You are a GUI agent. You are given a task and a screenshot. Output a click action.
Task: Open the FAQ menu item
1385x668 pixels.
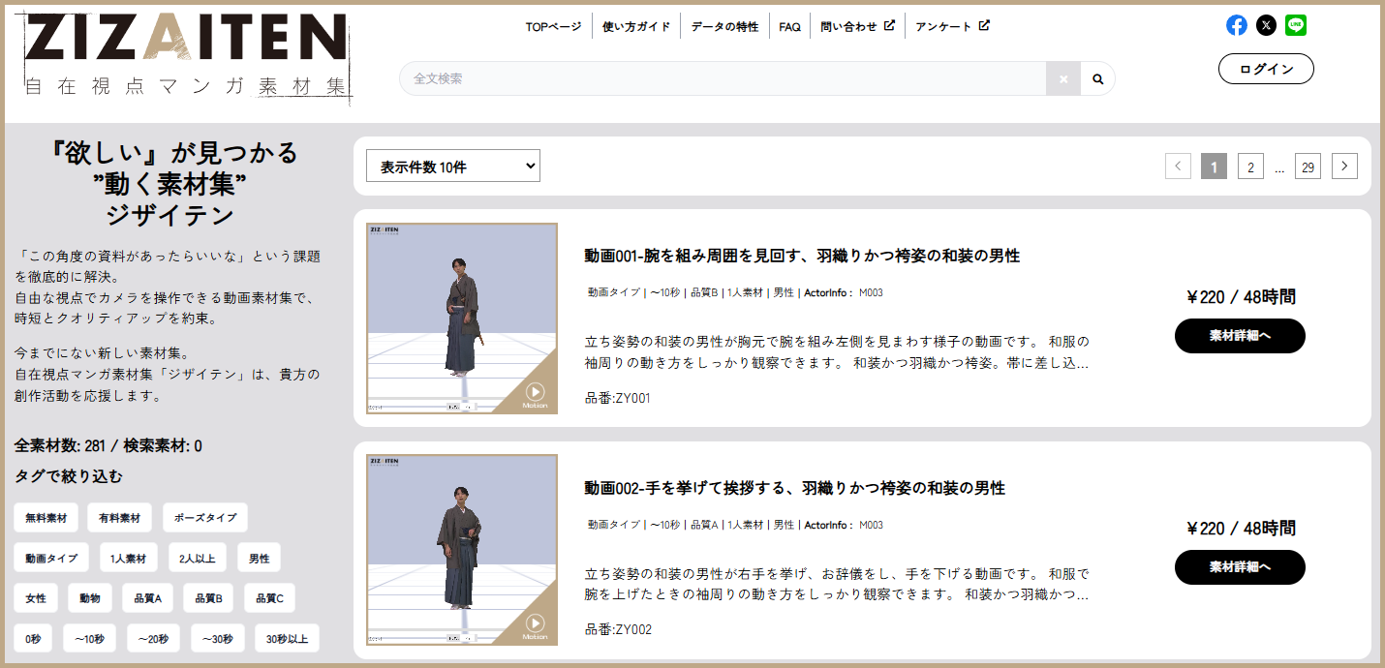tap(789, 25)
